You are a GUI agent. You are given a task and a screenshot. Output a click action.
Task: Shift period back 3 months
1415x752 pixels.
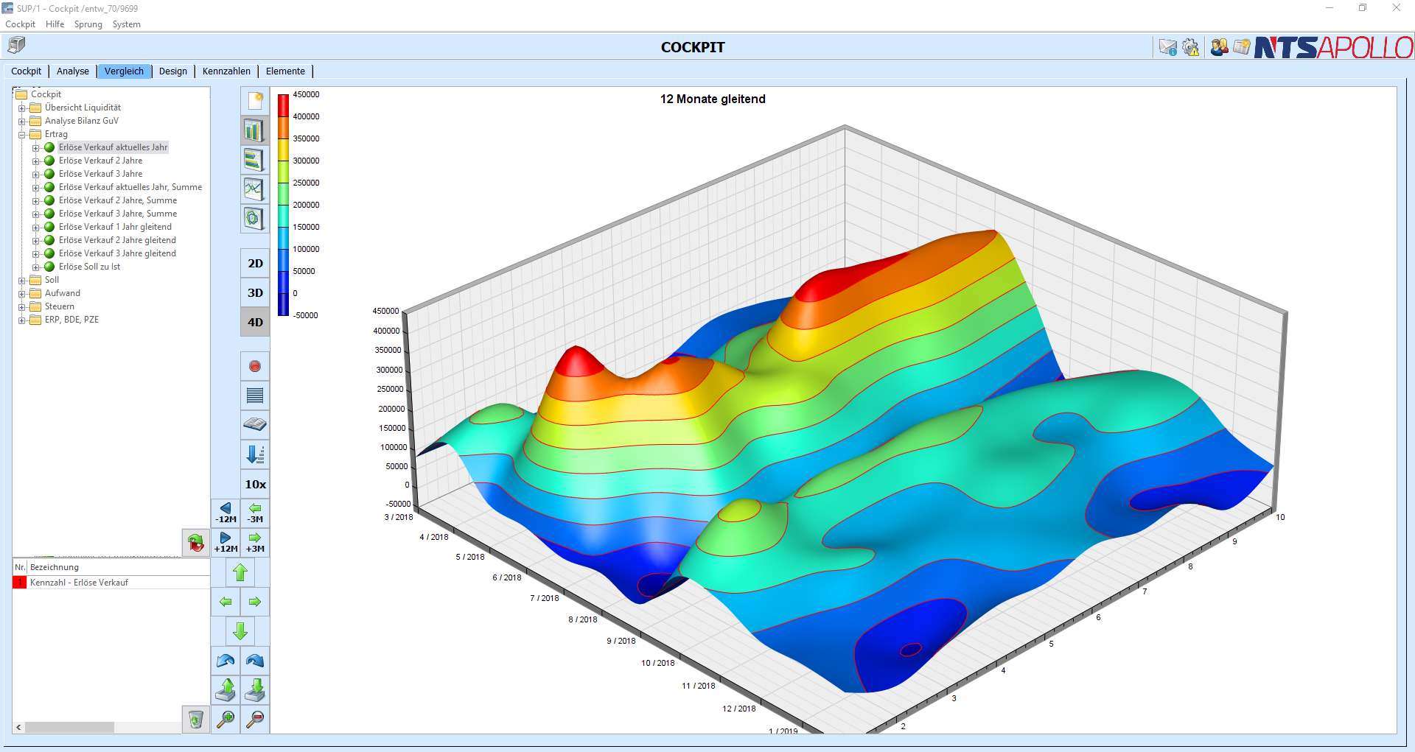click(x=255, y=513)
